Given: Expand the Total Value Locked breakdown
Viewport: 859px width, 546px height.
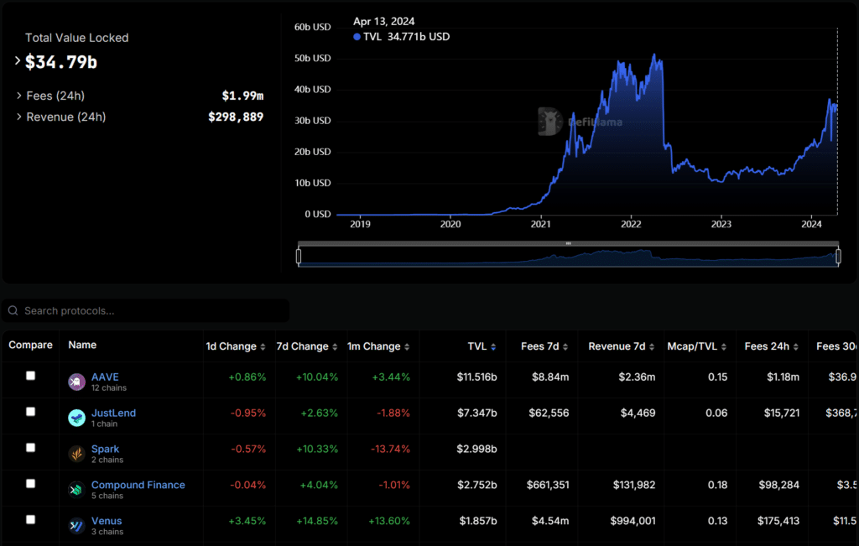Looking at the screenshot, I should (x=18, y=60).
